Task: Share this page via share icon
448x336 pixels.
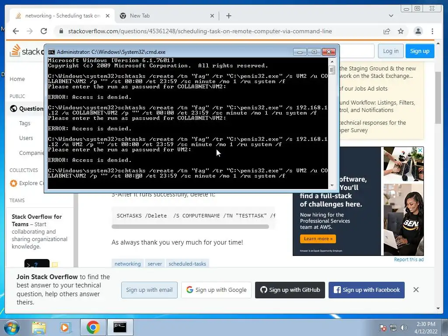Action: tap(387, 31)
